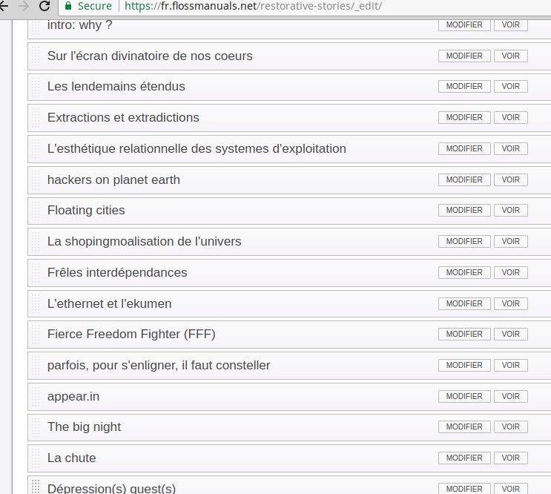The width and height of the screenshot is (551, 494).
Task: Click drag handle for 'Frêles interdépendances'
Action: (x=35, y=273)
